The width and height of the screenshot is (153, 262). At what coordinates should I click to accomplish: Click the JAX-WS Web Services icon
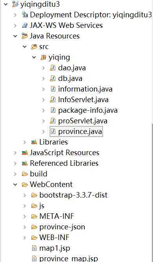point(25,26)
